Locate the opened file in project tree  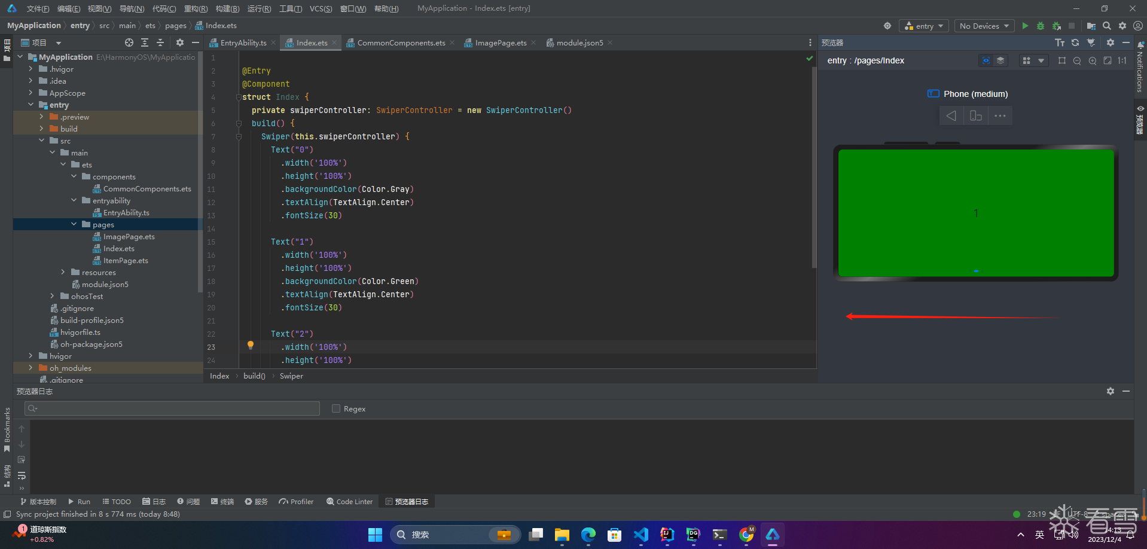(x=129, y=42)
